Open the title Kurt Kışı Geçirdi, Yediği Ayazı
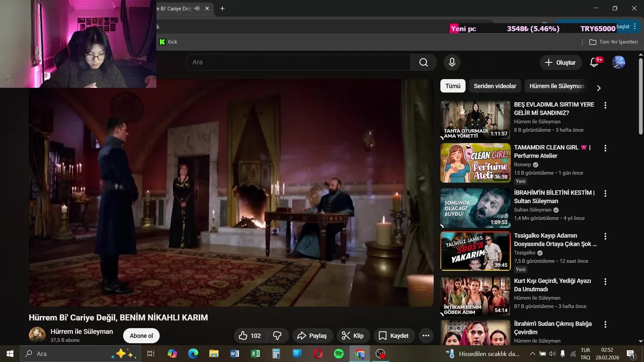Screen dimensions: 644x362 (552, 285)
